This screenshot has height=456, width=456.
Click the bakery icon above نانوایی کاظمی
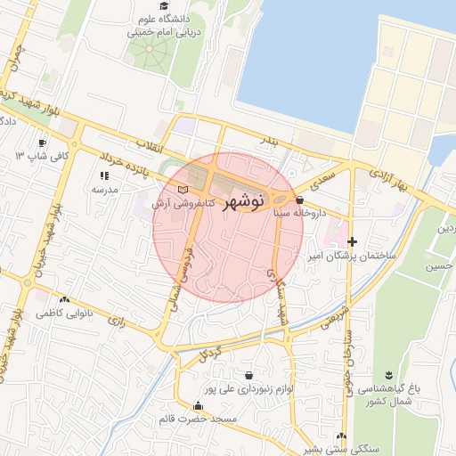pyautogui.click(x=64, y=300)
